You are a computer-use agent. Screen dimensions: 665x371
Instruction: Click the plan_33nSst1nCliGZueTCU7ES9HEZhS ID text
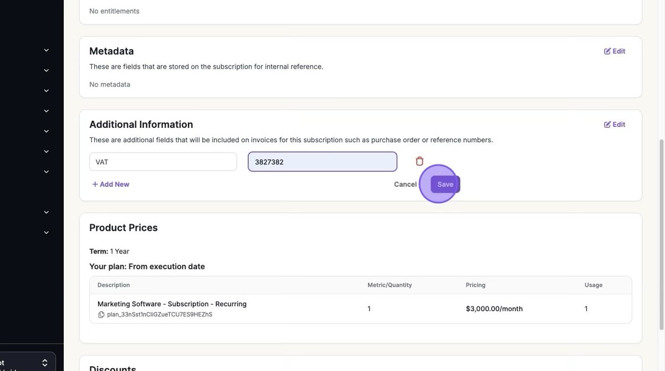click(160, 315)
